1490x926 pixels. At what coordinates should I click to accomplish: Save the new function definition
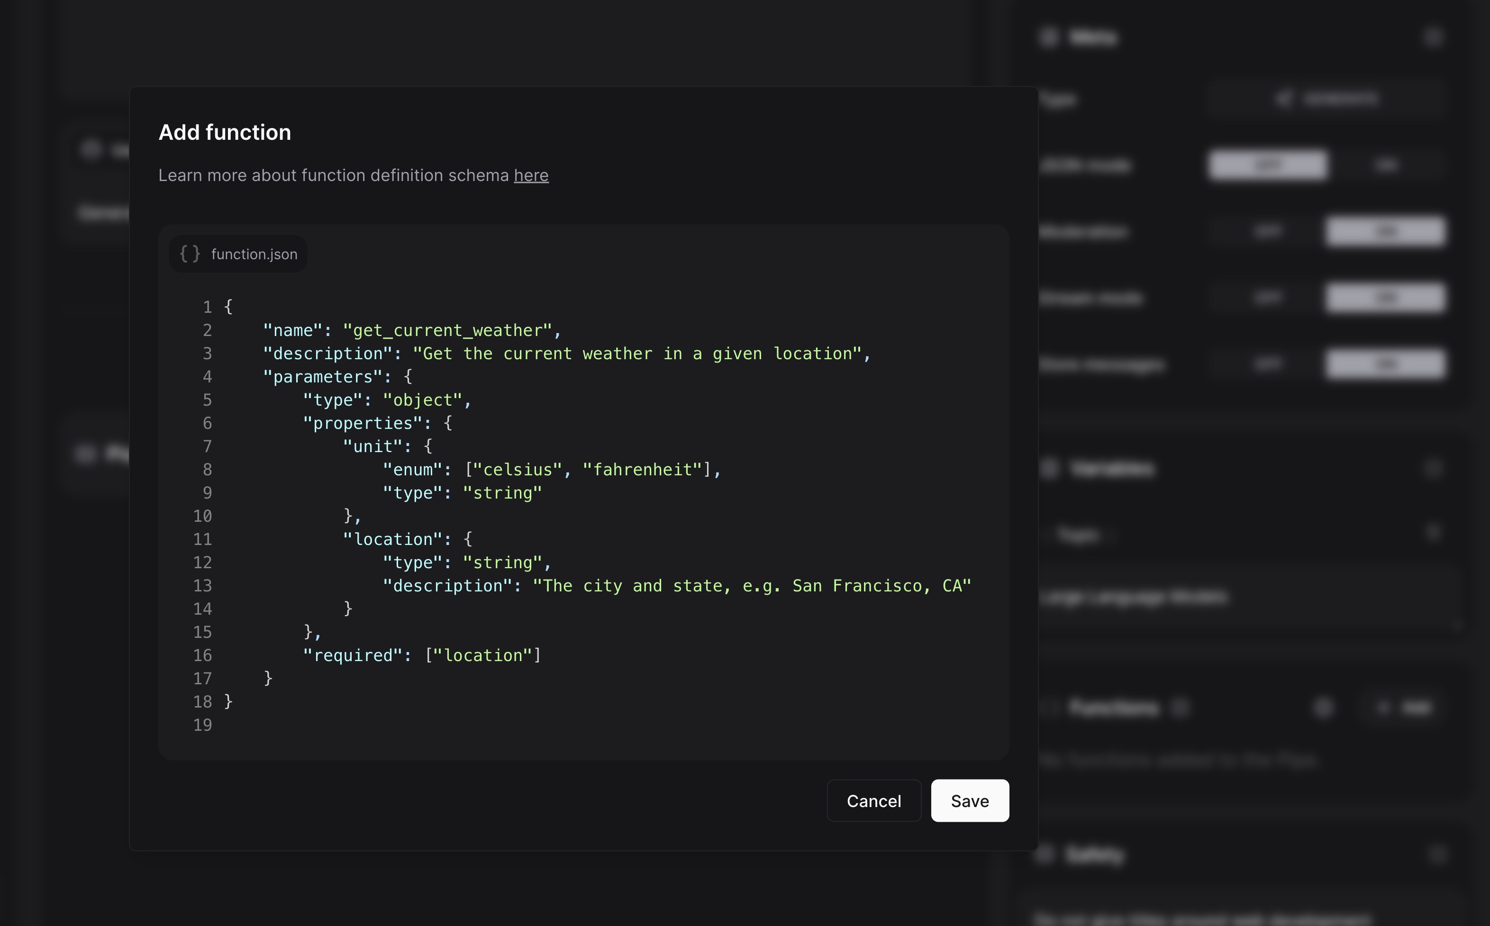pos(970,800)
